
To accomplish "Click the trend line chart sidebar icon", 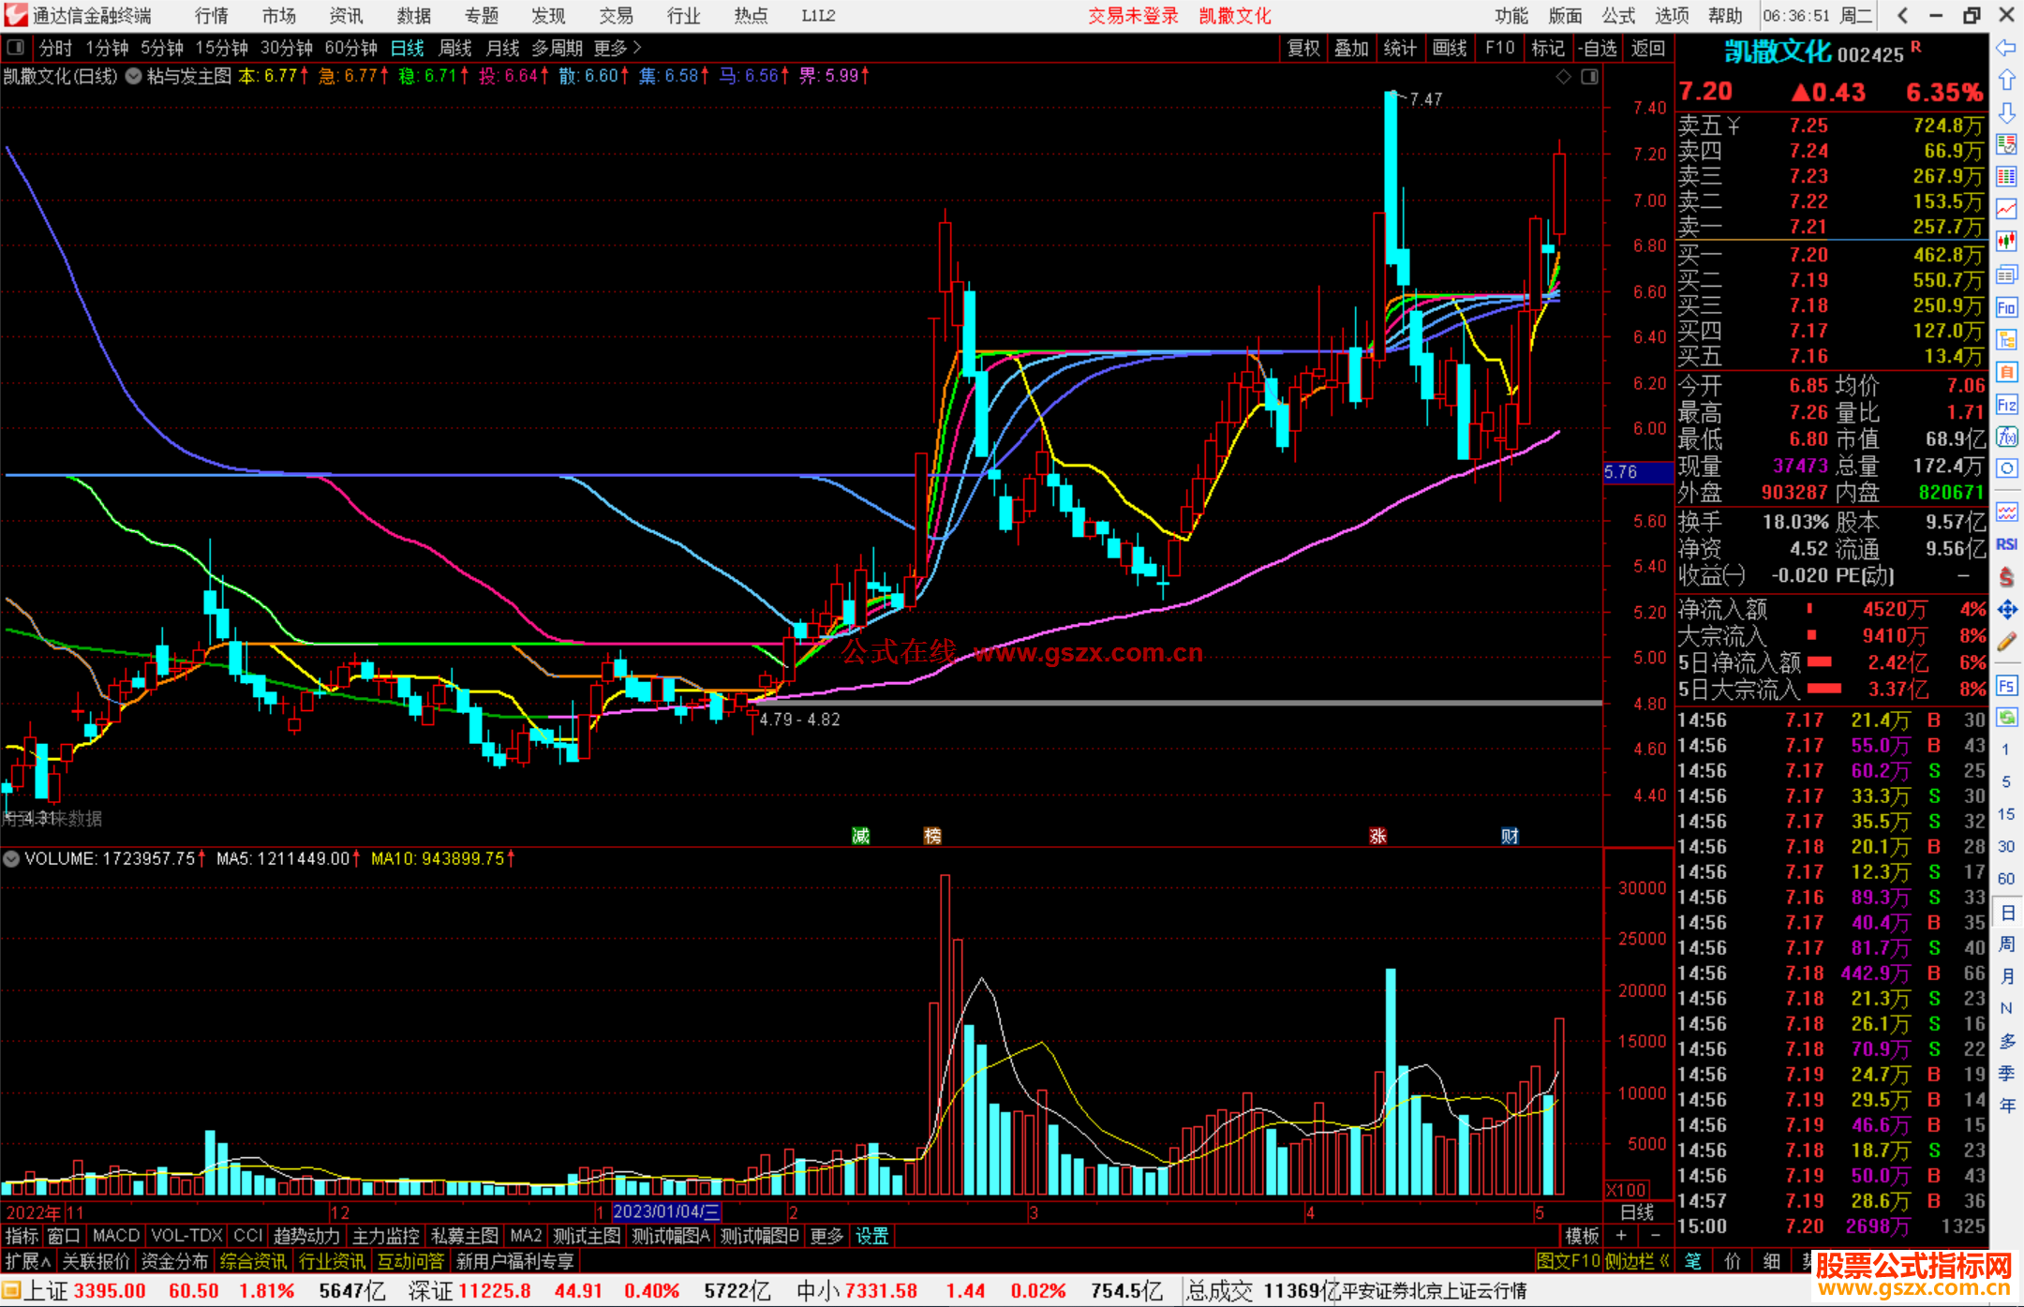I will click(2006, 209).
